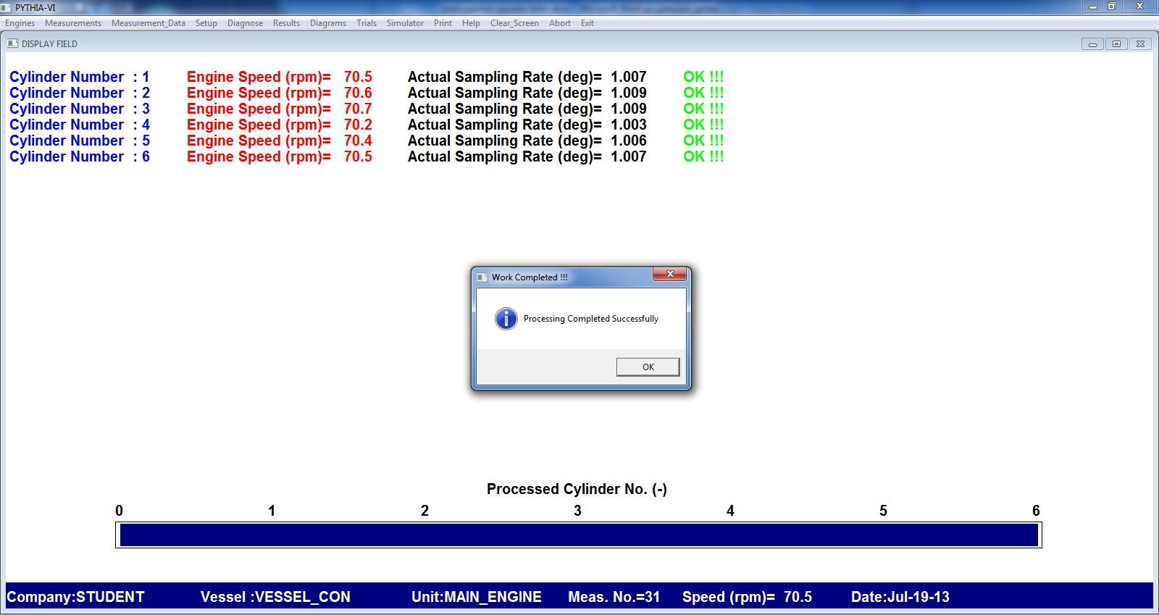Click engine speed value 70.6
Viewport: 1159px width, 615px height.
(358, 93)
